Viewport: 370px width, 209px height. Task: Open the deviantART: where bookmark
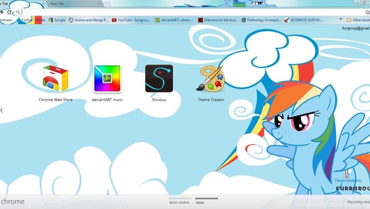(x=174, y=20)
